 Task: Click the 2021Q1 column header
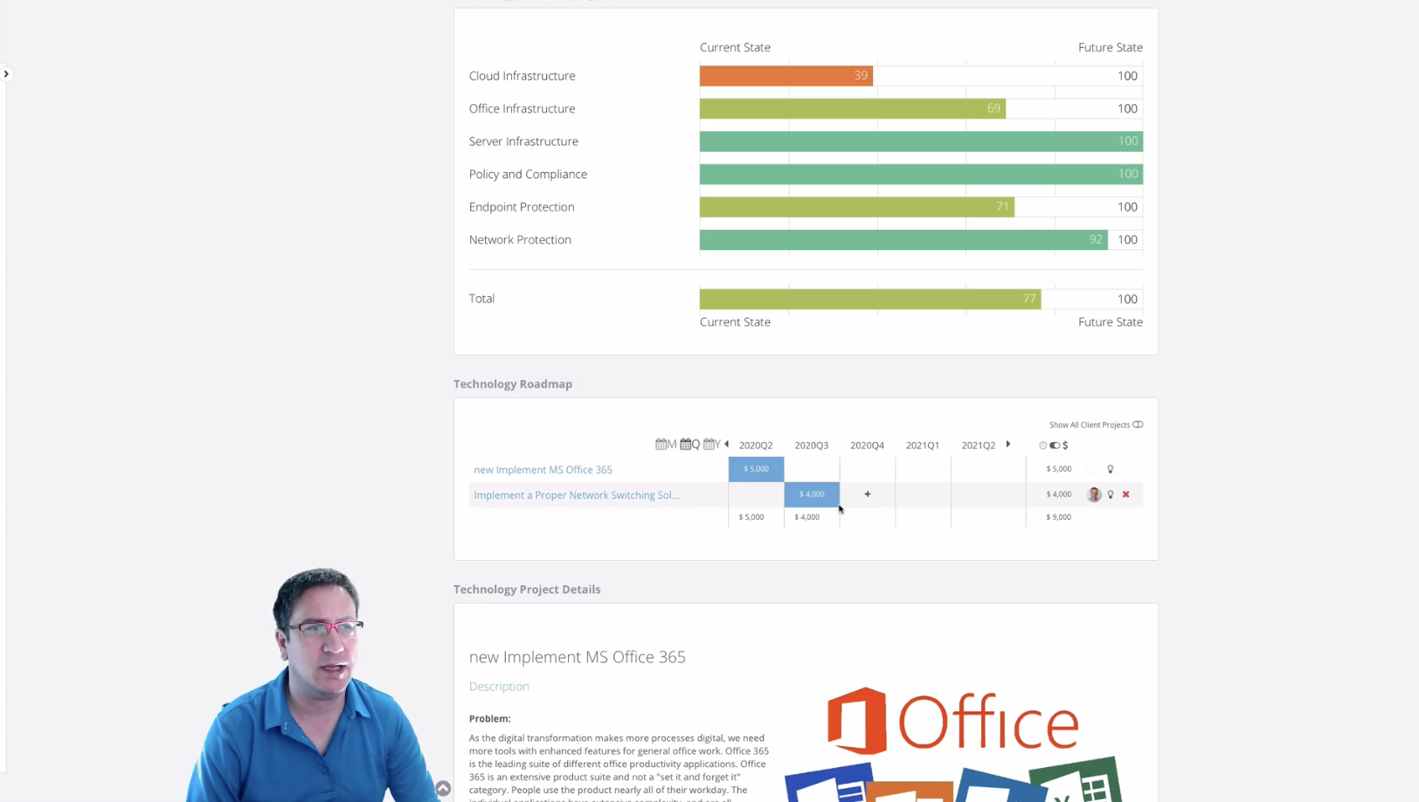click(923, 446)
